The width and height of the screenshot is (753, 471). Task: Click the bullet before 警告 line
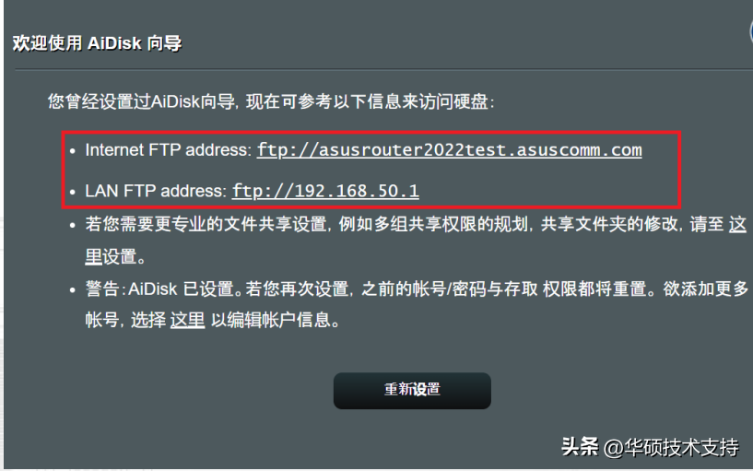pos(73,290)
